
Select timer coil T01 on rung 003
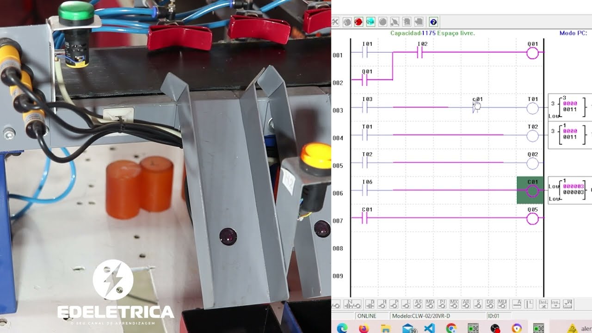tap(533, 105)
